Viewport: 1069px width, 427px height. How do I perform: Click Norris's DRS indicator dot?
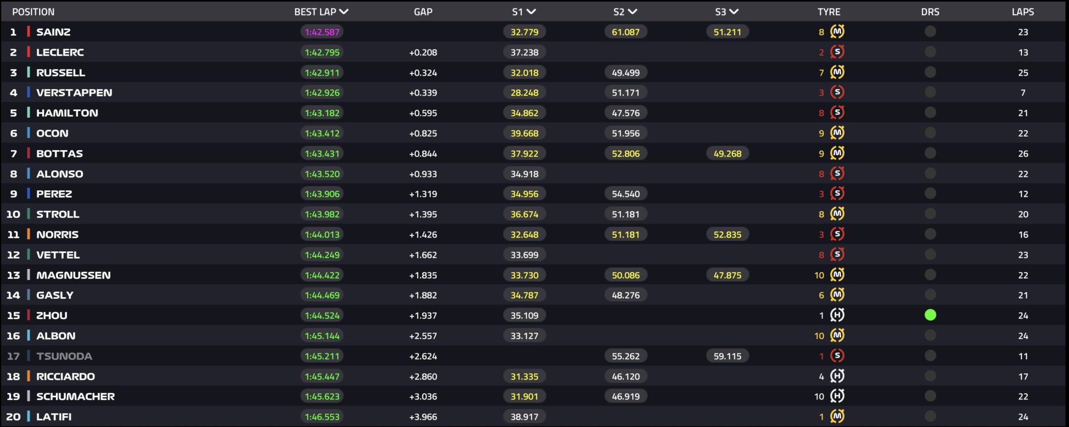point(930,234)
